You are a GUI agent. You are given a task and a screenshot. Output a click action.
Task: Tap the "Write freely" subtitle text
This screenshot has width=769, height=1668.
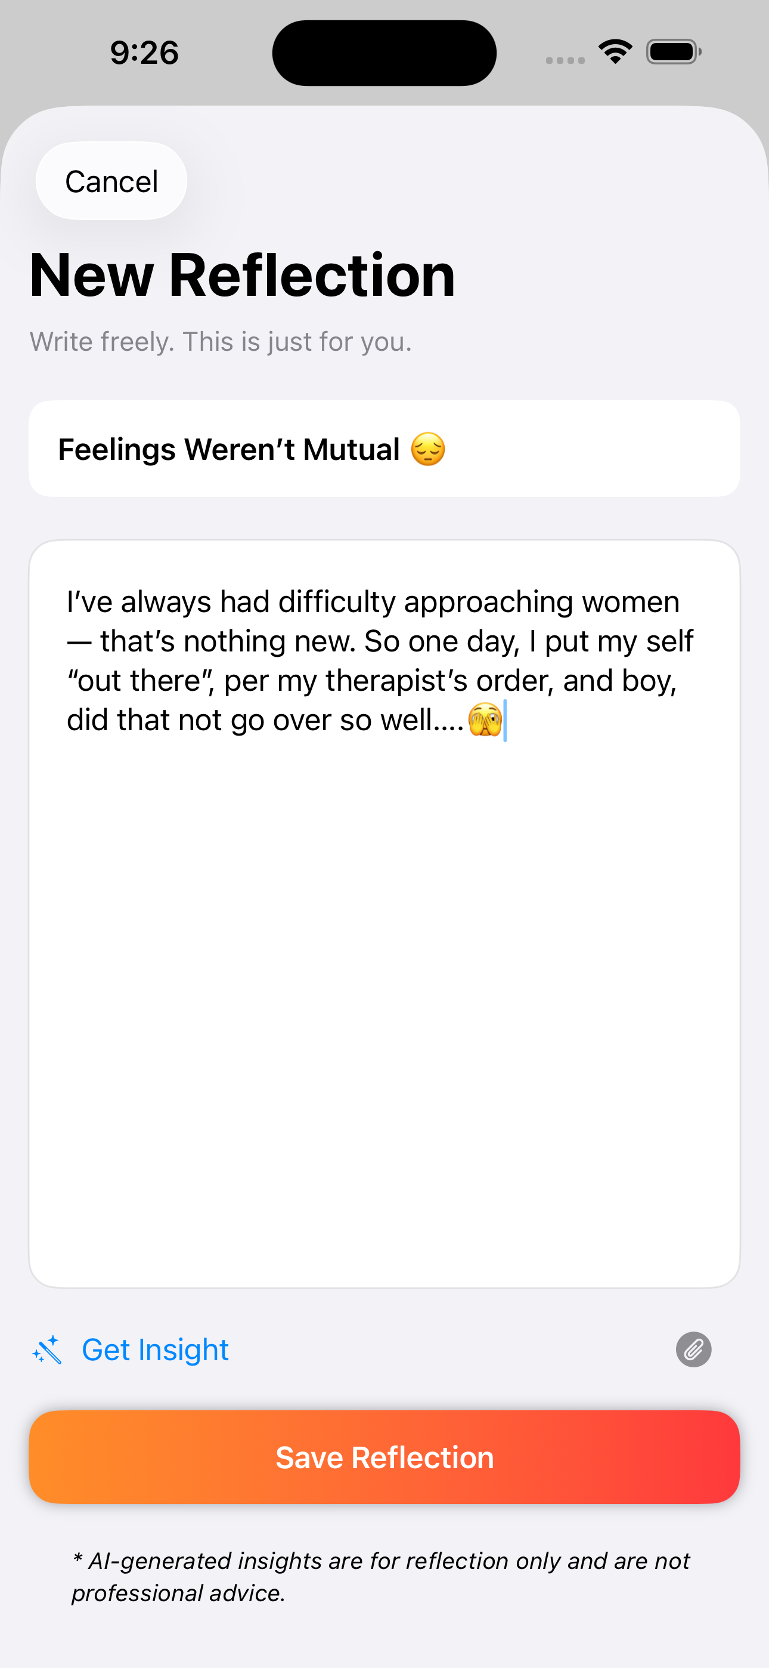tap(221, 341)
